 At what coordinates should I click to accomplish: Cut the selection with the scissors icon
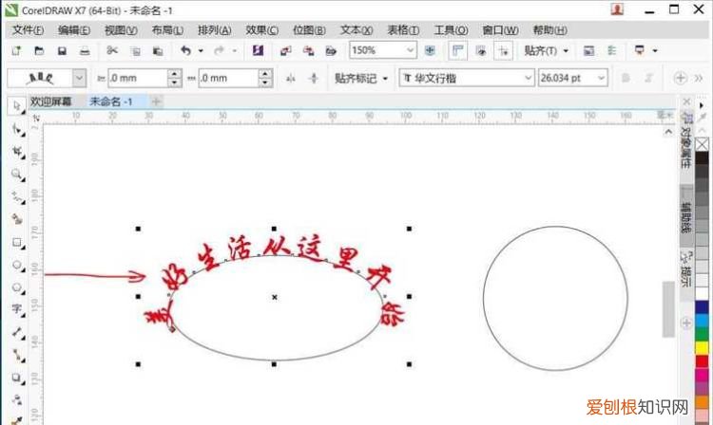point(112,50)
